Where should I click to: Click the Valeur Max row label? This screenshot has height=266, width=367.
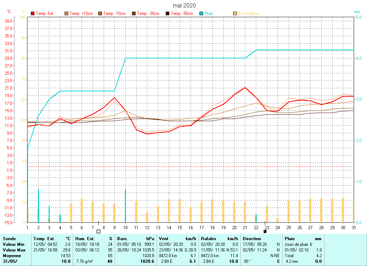coord(13,250)
